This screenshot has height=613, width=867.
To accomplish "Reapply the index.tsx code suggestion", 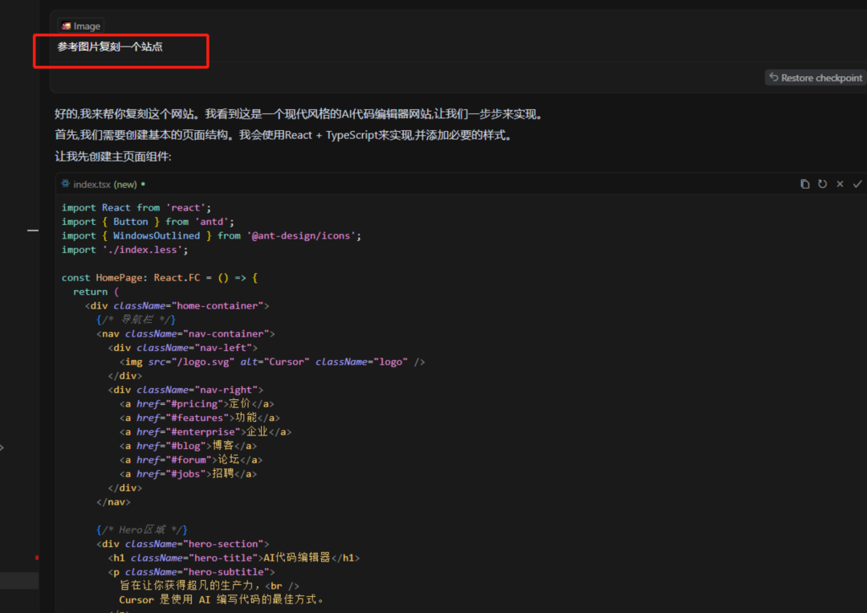I will (x=822, y=184).
